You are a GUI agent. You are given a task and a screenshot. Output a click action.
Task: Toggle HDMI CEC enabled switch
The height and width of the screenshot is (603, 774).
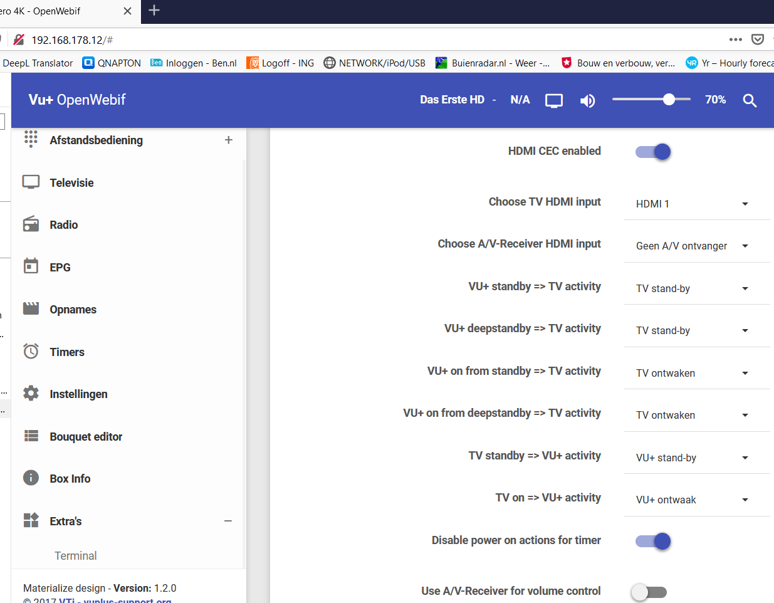(653, 152)
